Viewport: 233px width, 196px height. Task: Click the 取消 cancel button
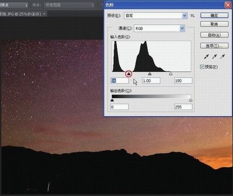214,24
